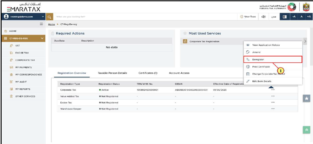Click the search magnifier icon

pos(50,17)
